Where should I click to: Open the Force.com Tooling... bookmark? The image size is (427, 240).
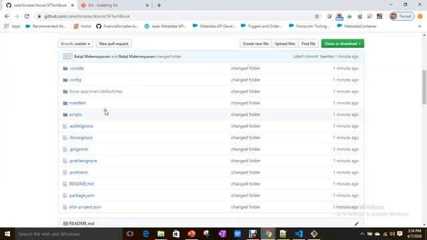(310, 26)
